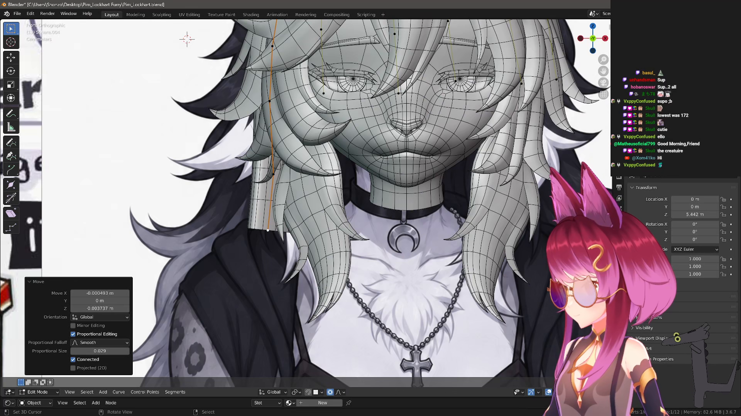The width and height of the screenshot is (741, 416).
Task: Activate the Annotate pencil tool
Action: tap(11, 114)
